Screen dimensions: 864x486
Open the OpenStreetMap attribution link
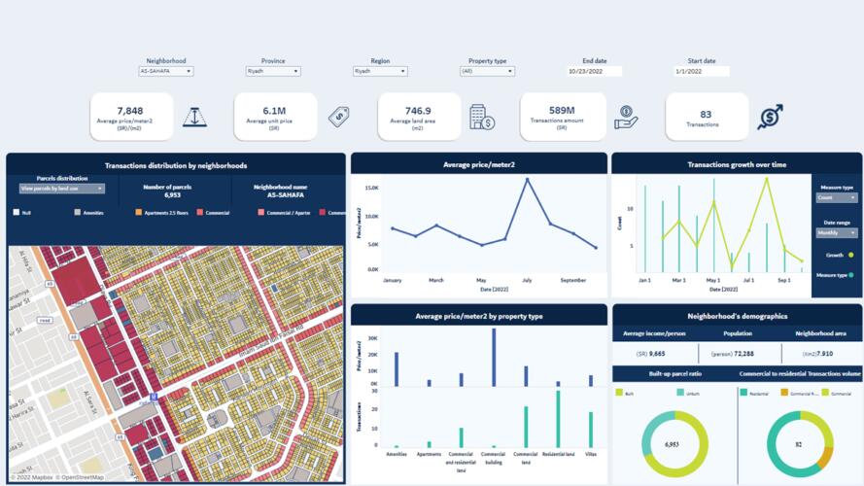pyautogui.click(x=81, y=477)
